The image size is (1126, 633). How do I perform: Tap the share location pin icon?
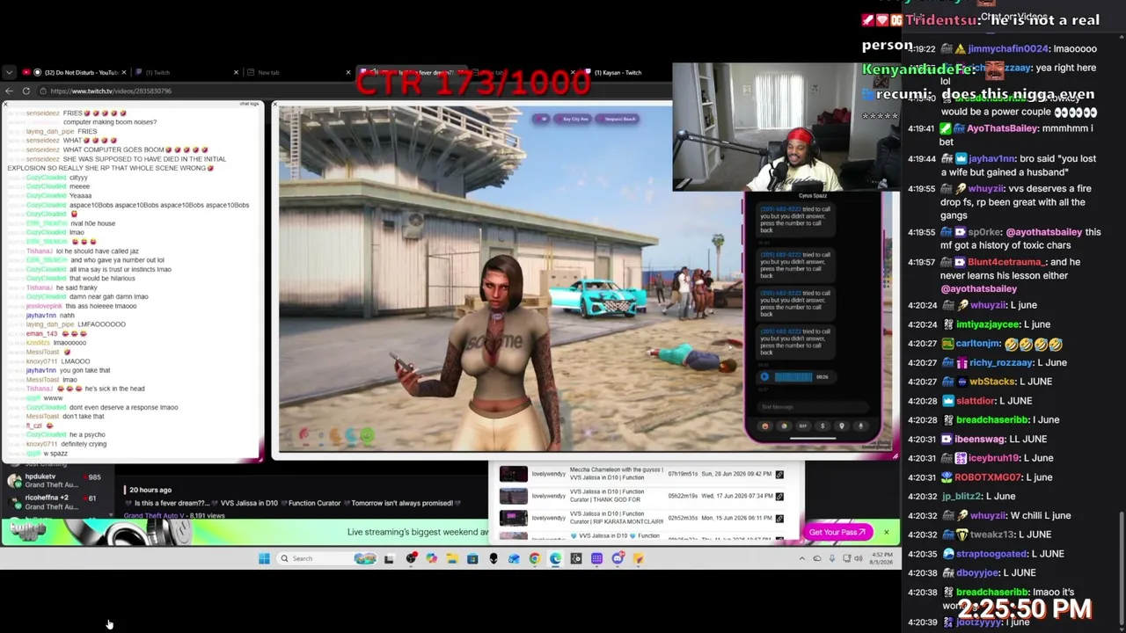842,426
